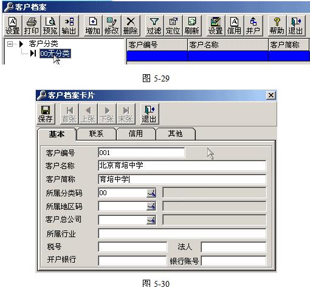Screen dimensions: 310x287
Task: Open 帮助 help from toolbar
Action: (277, 26)
